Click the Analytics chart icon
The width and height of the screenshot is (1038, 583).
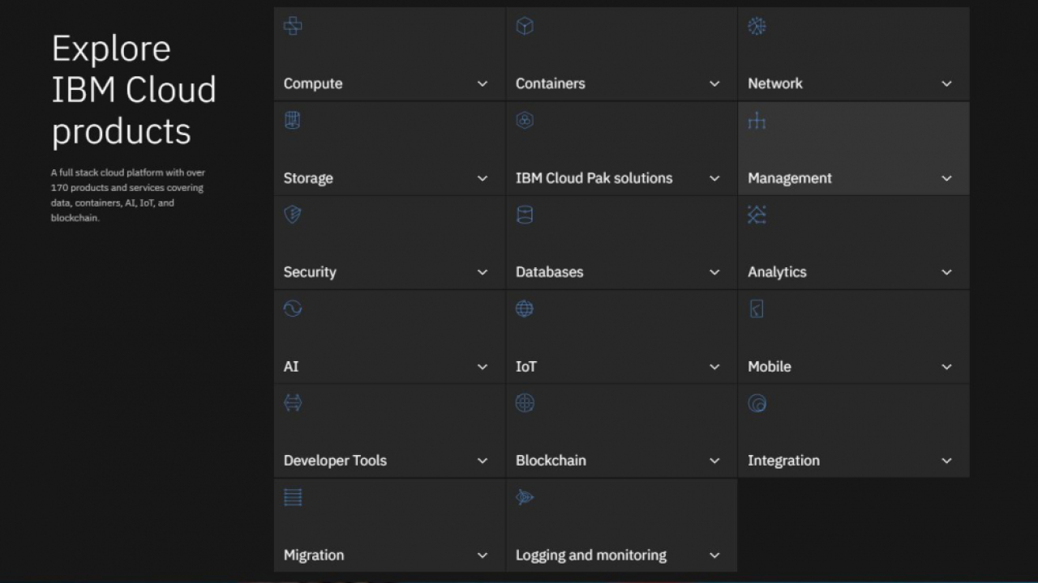pyautogui.click(x=757, y=215)
